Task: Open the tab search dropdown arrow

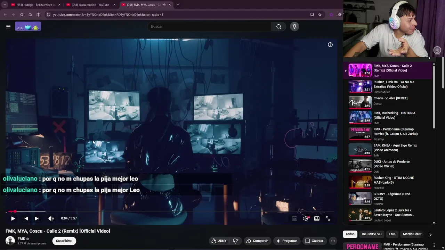Action: click(x=5, y=5)
